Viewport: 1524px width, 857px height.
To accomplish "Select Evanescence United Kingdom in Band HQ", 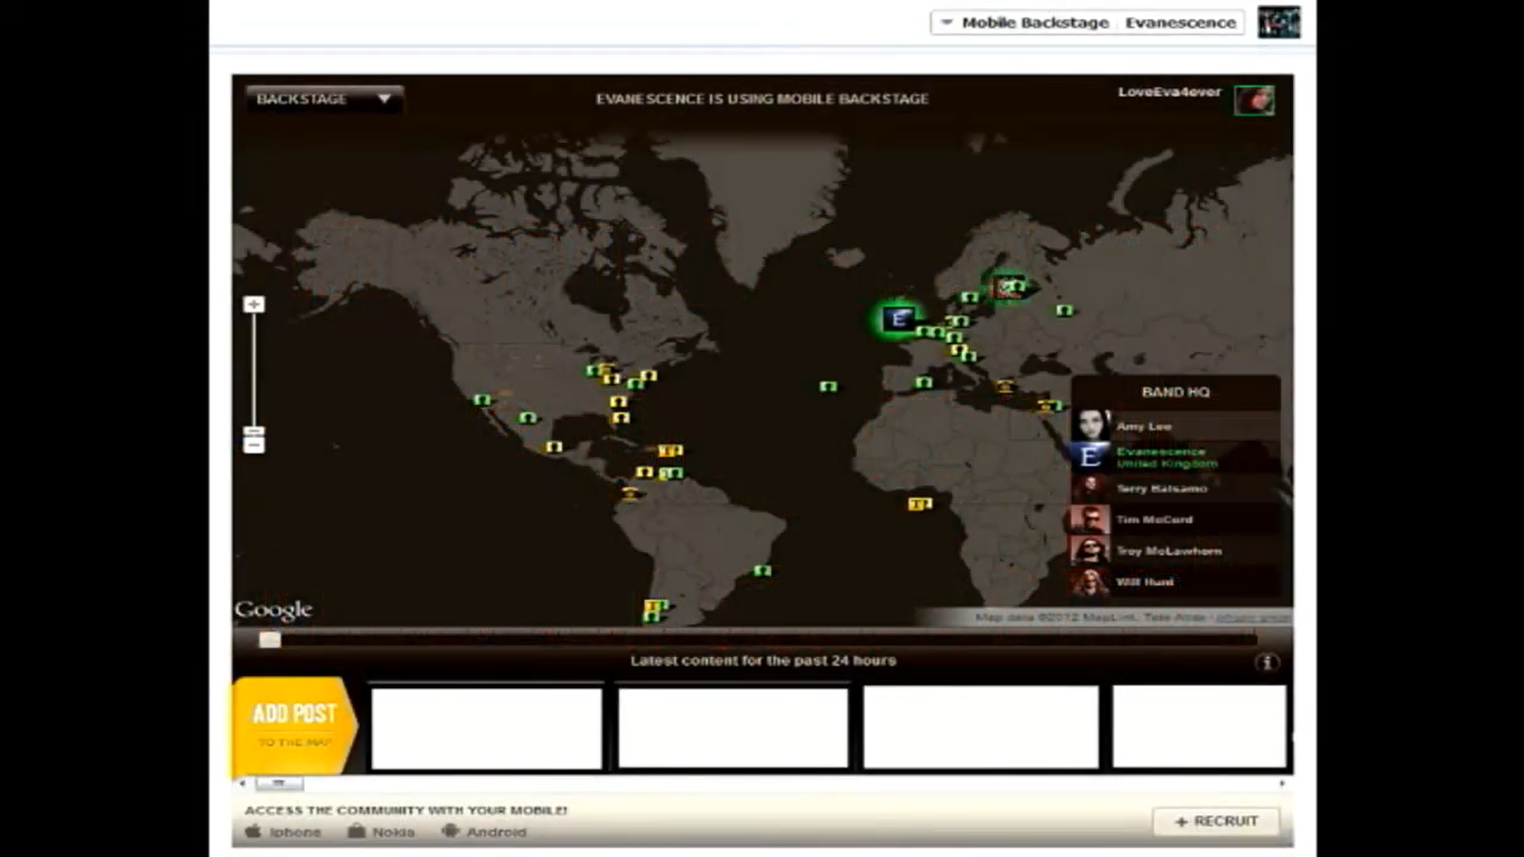I will [x=1176, y=457].
